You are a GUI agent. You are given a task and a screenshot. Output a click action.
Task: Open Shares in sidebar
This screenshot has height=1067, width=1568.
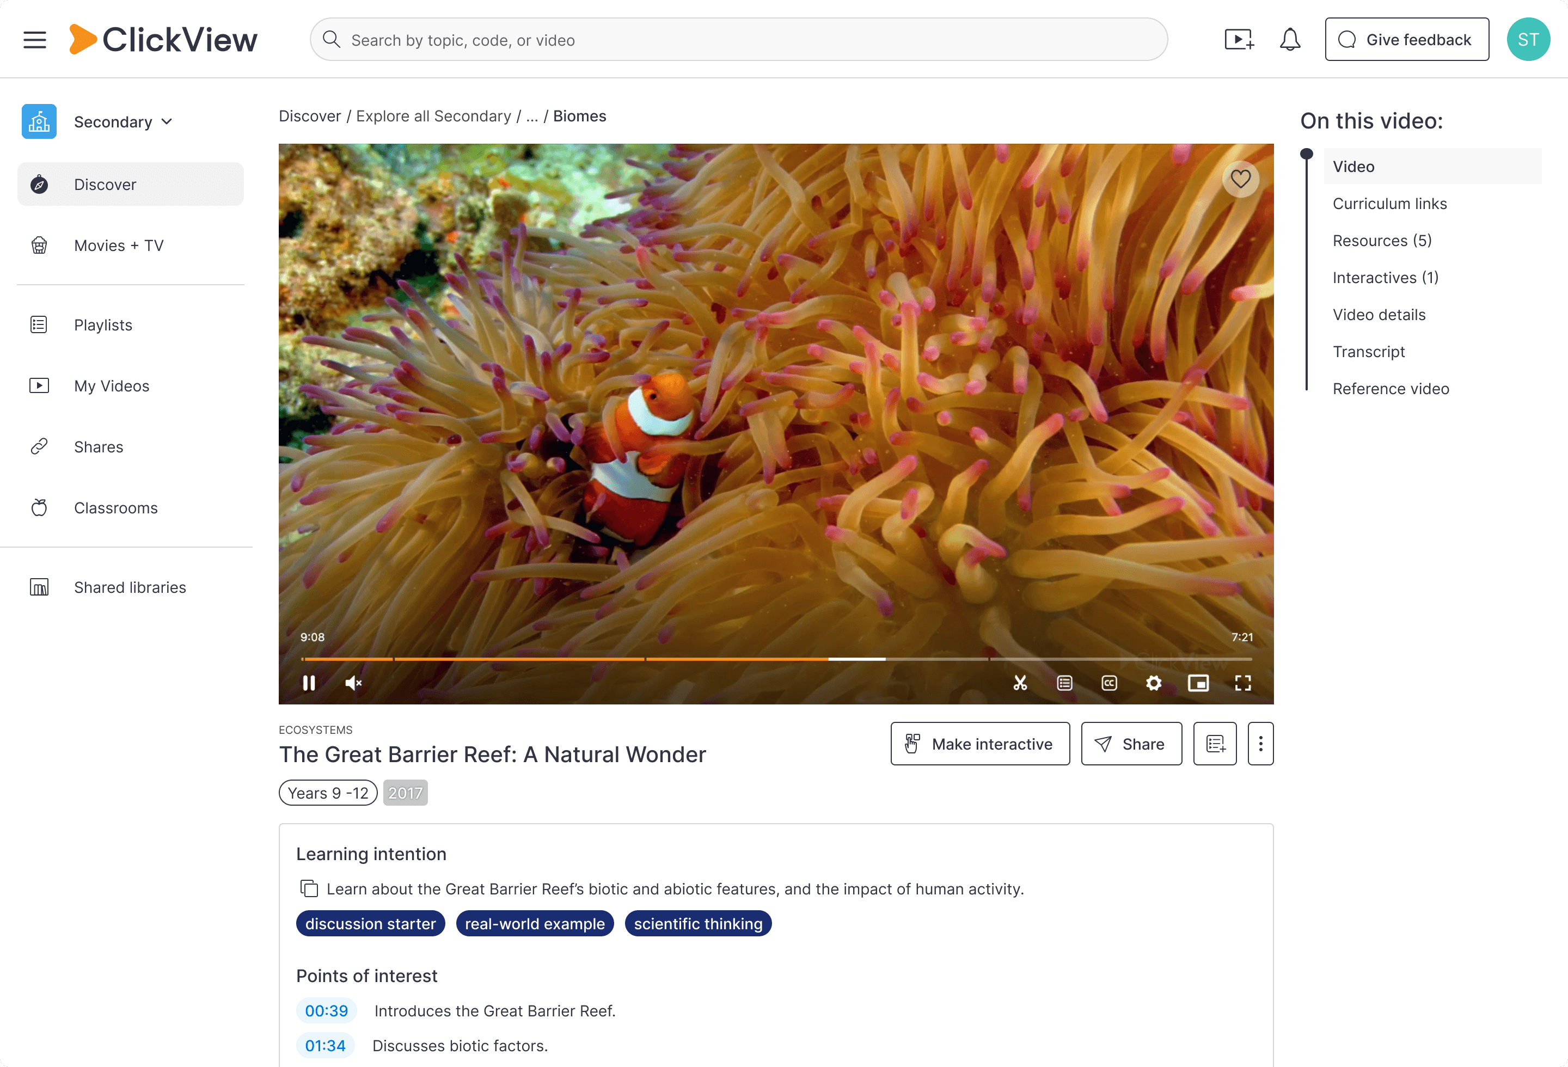130,447
